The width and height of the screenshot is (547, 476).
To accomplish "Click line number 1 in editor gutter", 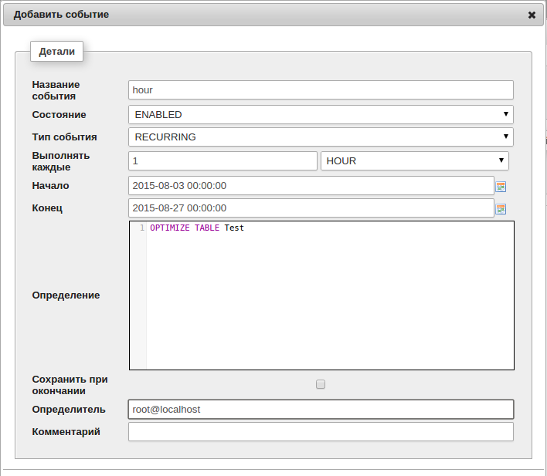I will [x=142, y=228].
